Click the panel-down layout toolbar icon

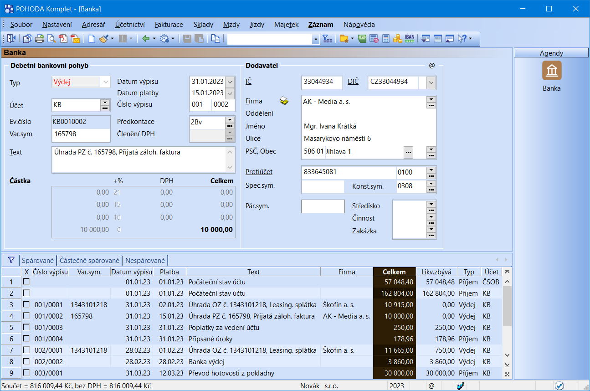click(x=426, y=39)
